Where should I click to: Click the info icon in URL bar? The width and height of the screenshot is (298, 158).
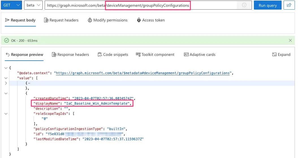(244, 5)
